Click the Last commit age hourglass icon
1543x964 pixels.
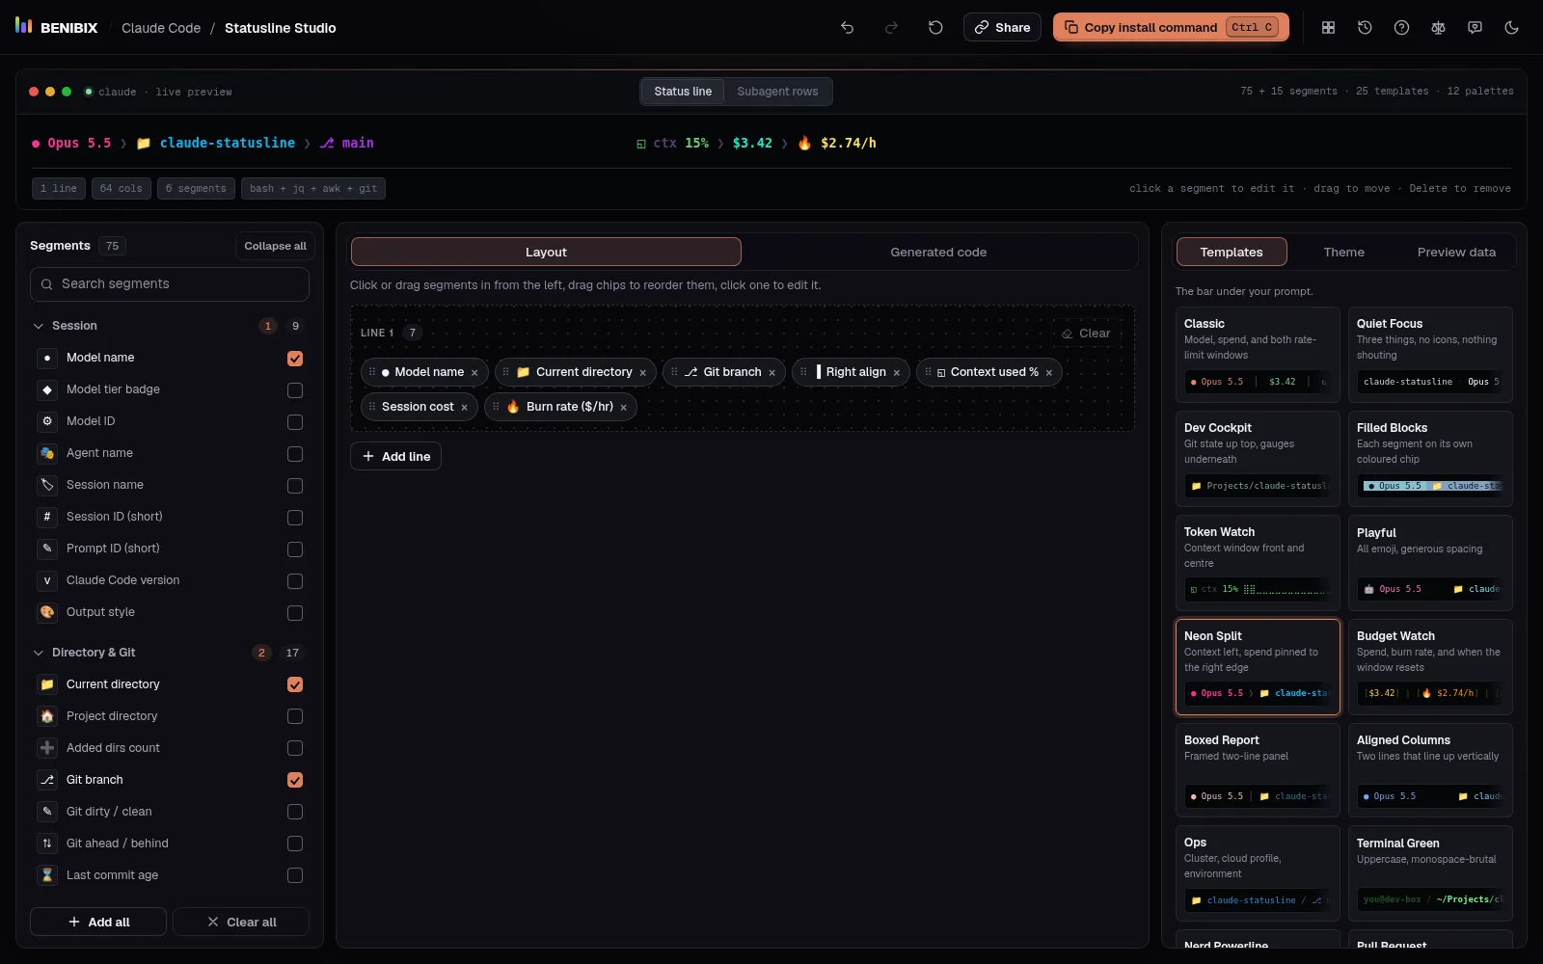tap(47, 875)
